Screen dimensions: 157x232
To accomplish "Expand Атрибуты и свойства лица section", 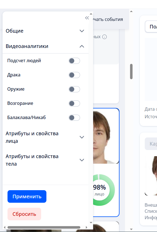I will pyautogui.click(x=82, y=137).
